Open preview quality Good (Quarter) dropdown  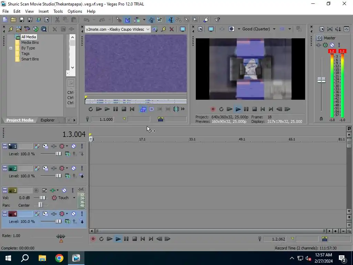(274, 29)
